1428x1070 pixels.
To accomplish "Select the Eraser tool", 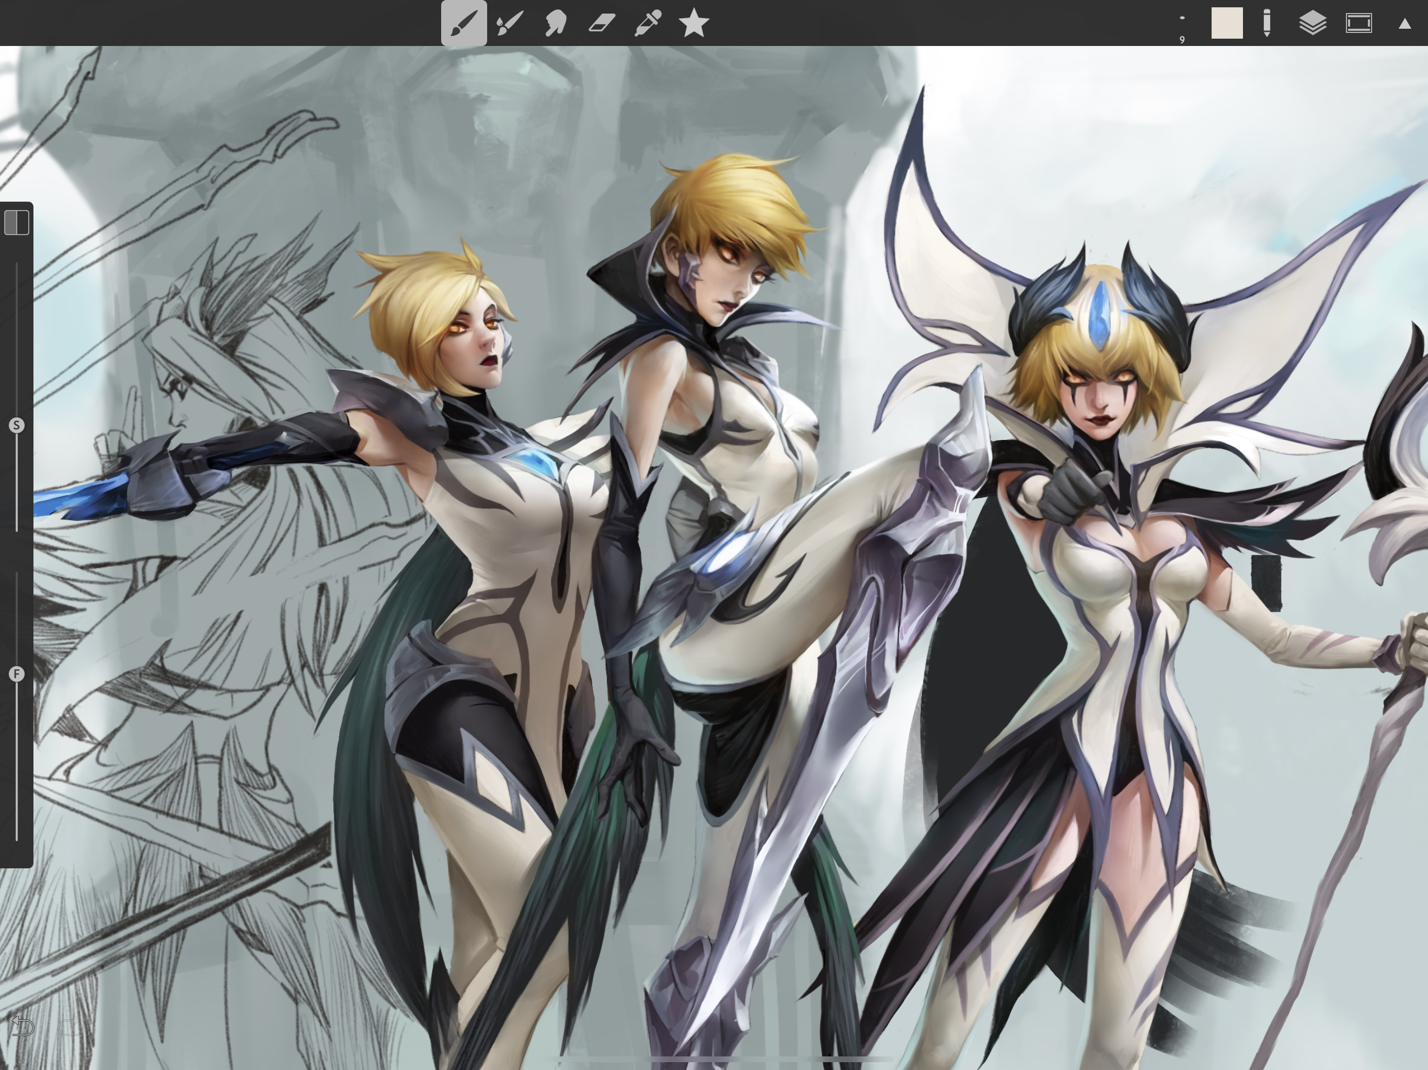I will coord(602,24).
